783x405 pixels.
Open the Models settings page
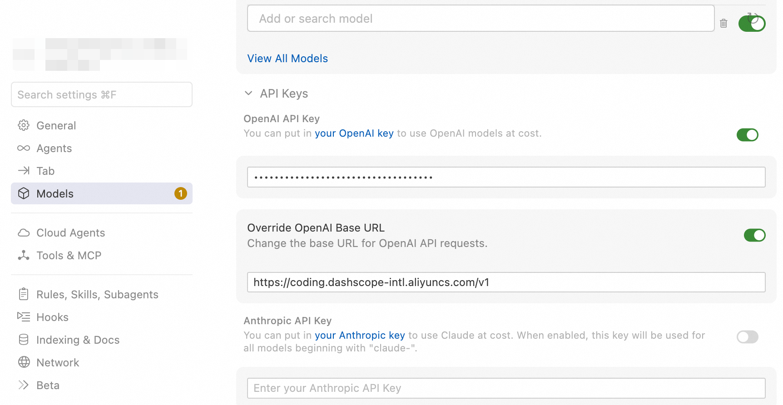[55, 194]
